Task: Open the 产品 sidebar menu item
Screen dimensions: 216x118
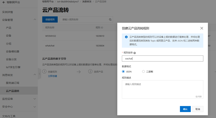Action: click(x=8, y=28)
